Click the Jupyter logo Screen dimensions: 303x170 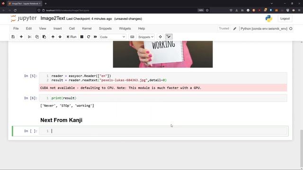click(24, 18)
